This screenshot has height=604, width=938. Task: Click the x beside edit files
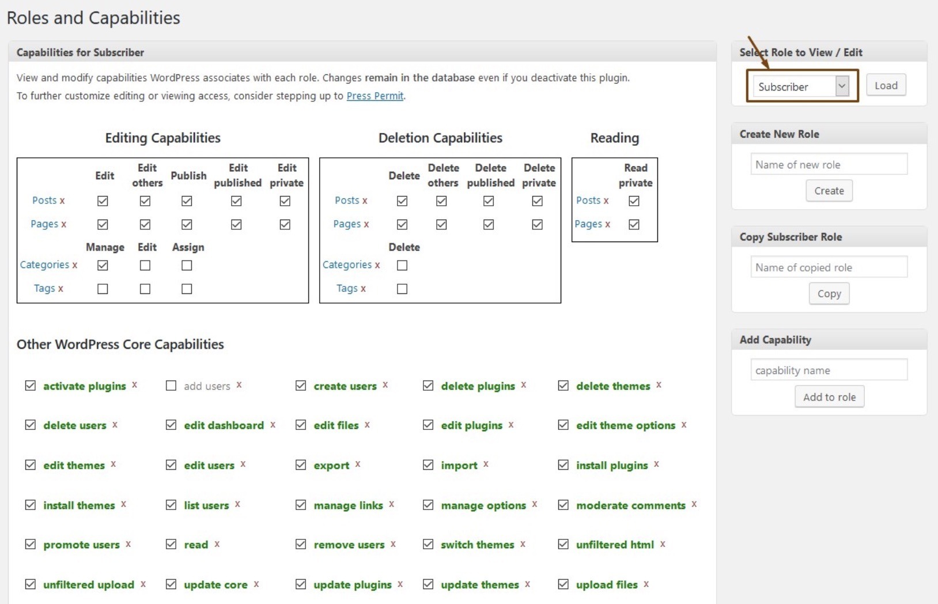coord(367,425)
